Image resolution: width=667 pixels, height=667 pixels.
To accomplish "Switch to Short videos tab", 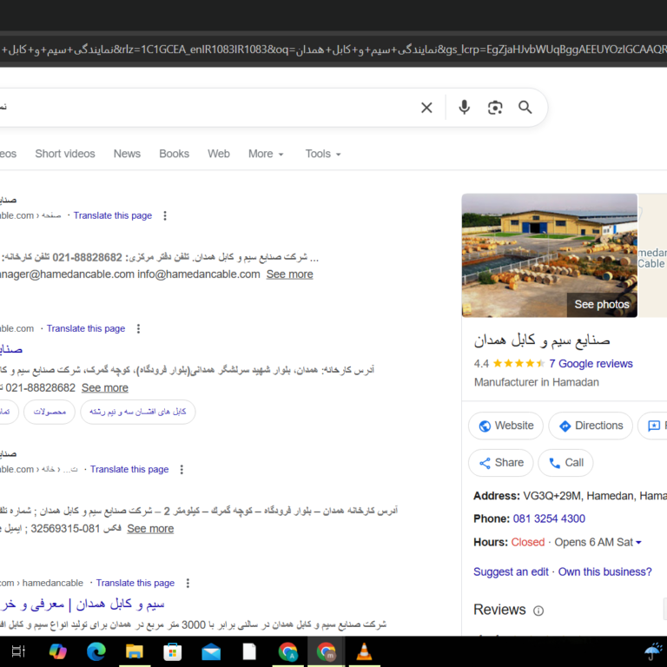I will click(x=65, y=154).
